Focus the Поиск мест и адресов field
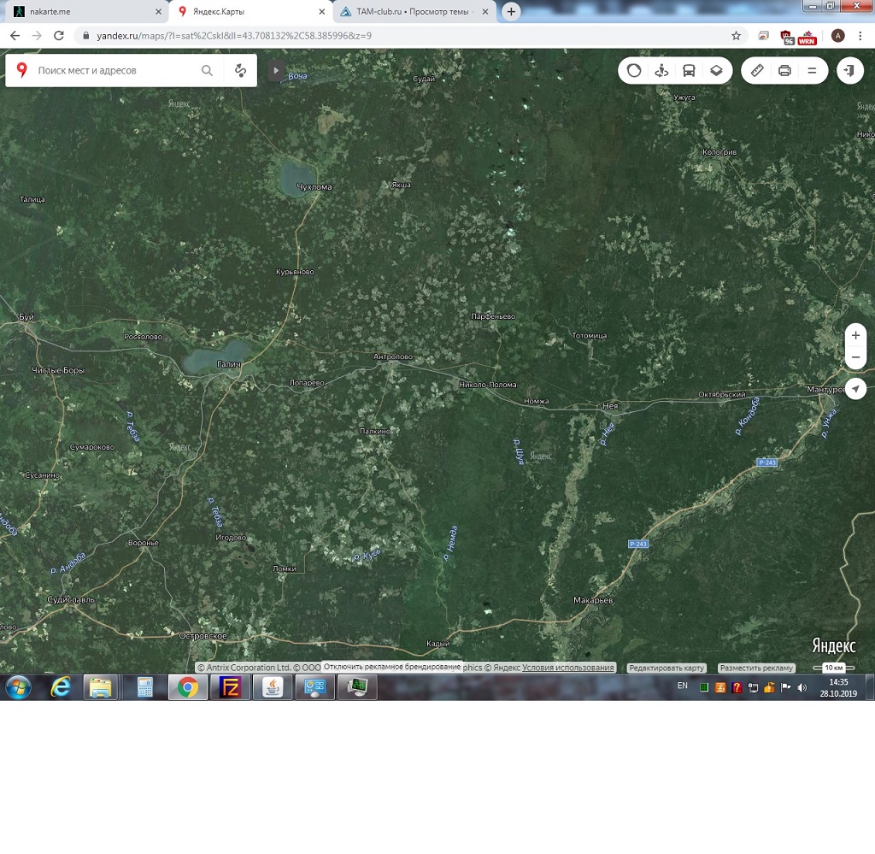The width and height of the screenshot is (875, 854). tap(115, 71)
